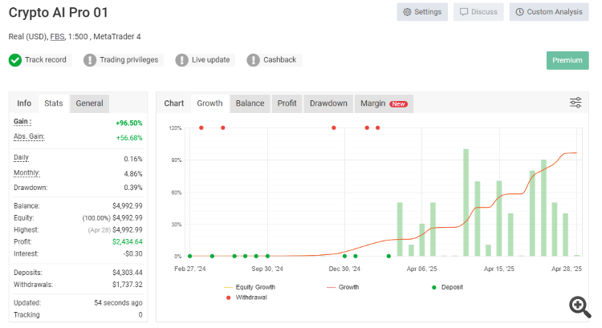Click the green Premium button
This screenshot has height=328, width=602.
pos(567,60)
